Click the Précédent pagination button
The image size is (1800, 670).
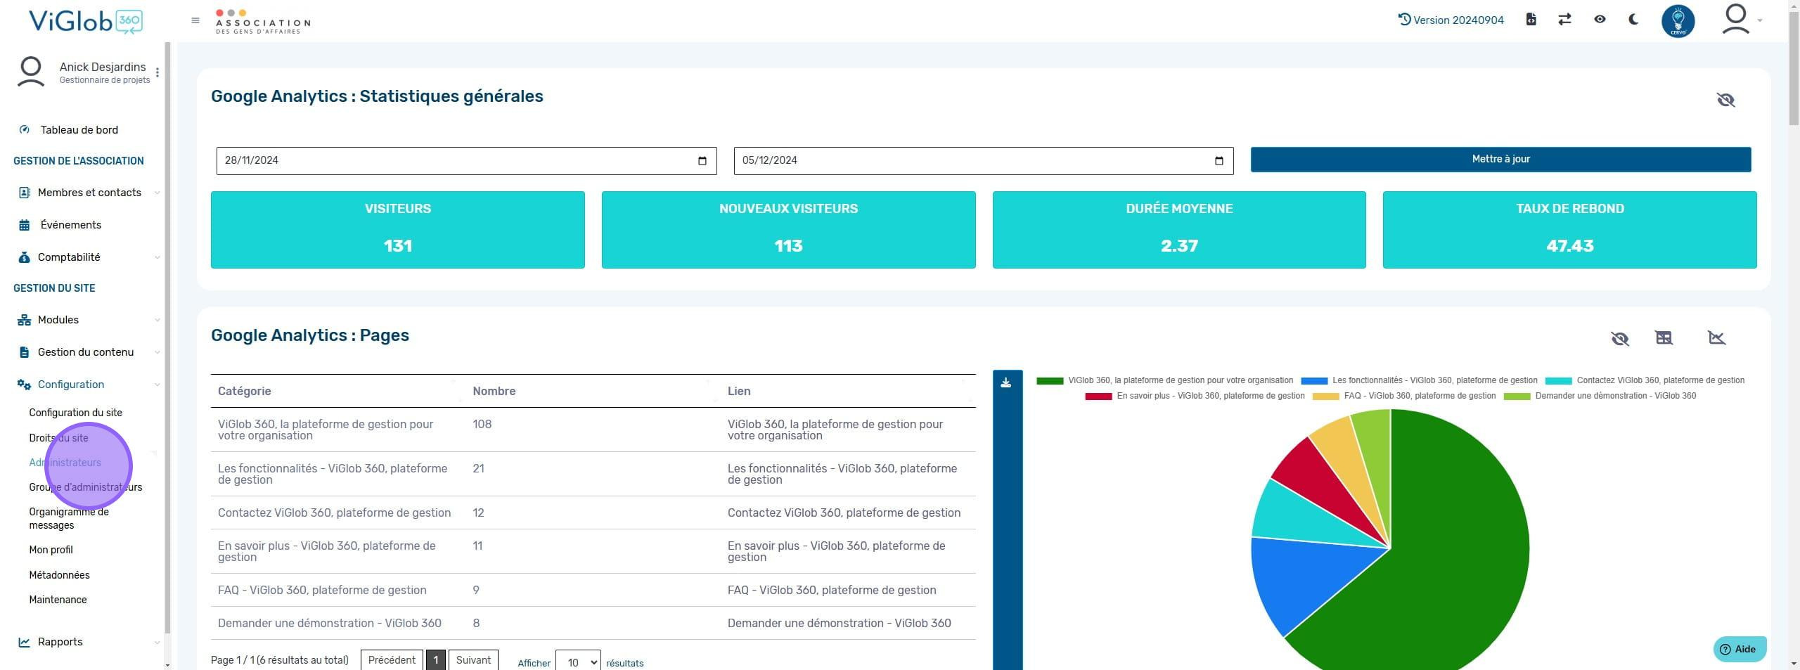tap(392, 660)
